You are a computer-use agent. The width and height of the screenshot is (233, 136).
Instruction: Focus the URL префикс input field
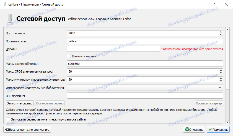click(x=145, y=96)
